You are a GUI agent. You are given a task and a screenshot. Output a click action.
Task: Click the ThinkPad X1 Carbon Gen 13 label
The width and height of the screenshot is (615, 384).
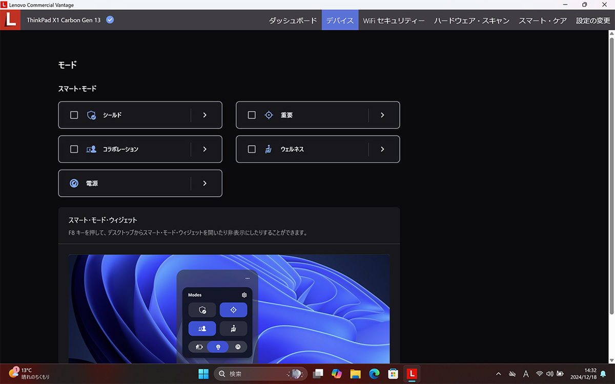pos(64,20)
